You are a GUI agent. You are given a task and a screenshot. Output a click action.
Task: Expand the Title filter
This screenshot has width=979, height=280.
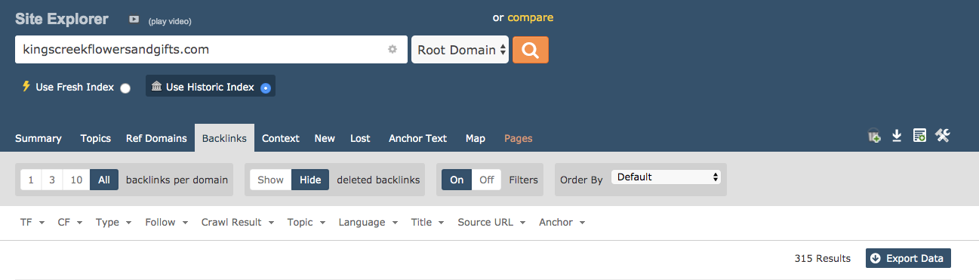click(x=428, y=223)
